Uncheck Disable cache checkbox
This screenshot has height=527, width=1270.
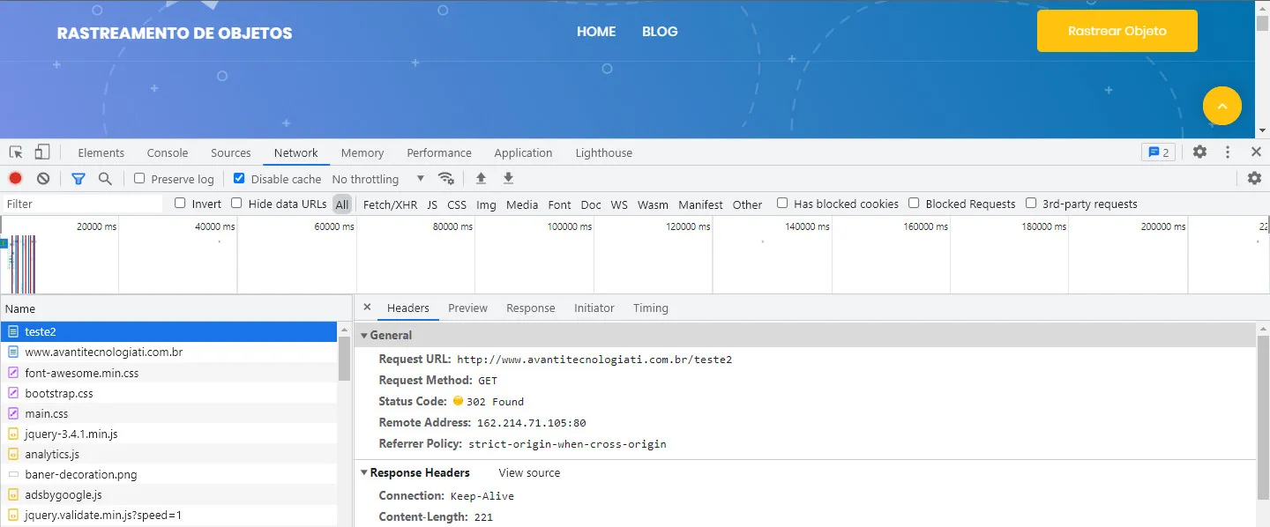[239, 178]
